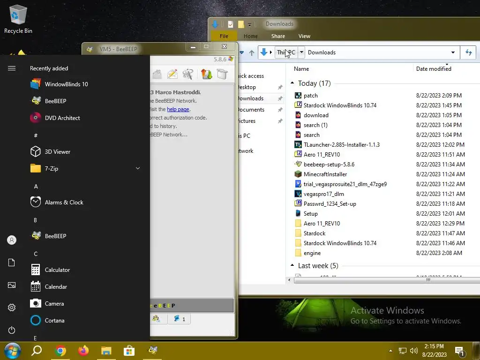Select the patch file
Screen dimensions: 480x360
(x=310, y=96)
